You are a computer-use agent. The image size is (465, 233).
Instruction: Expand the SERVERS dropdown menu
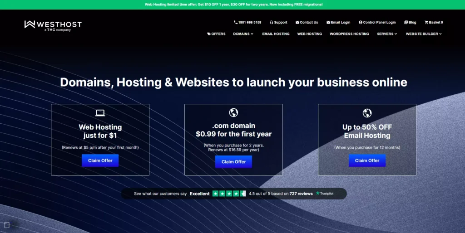(x=387, y=34)
